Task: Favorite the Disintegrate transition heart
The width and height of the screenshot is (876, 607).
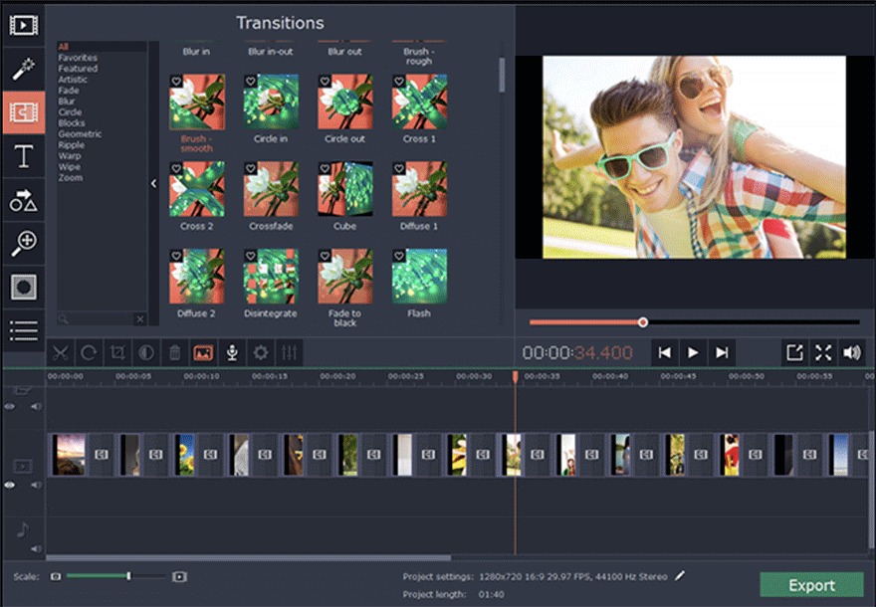Action: [250, 255]
